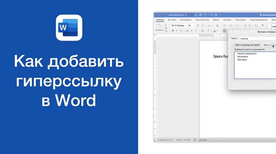Open the quick access more options ellipsis
Viewport: 276px width, 154px height.
220,15
